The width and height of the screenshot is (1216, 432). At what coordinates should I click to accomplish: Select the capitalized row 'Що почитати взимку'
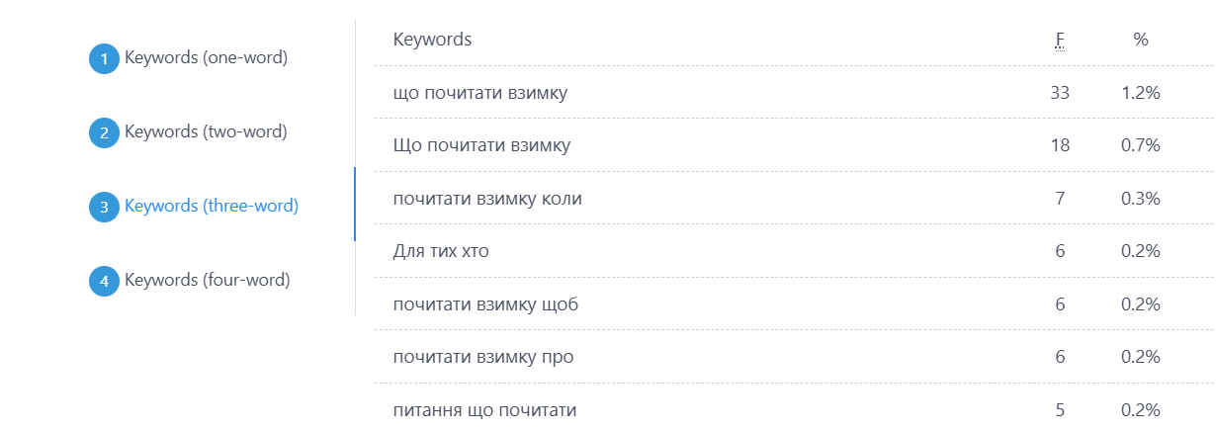[795, 145]
